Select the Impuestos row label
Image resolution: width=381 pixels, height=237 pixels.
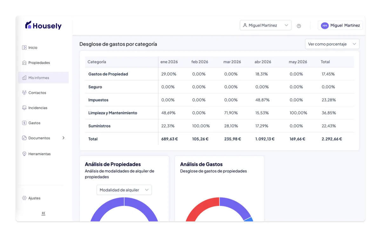tap(98, 100)
